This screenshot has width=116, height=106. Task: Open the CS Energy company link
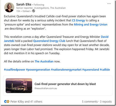click(78, 20)
